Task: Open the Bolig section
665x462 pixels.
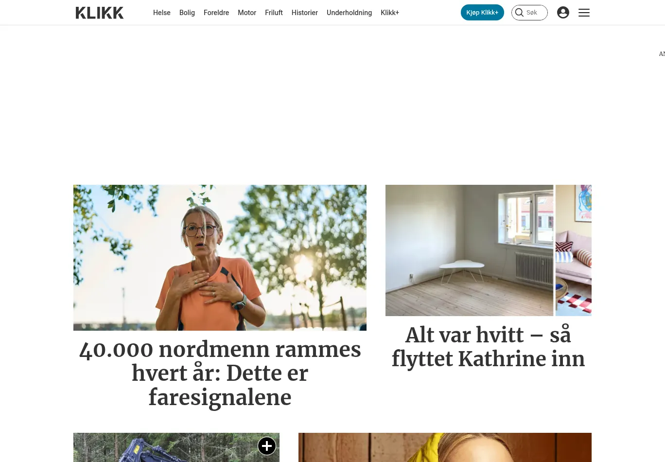Action: click(x=187, y=13)
